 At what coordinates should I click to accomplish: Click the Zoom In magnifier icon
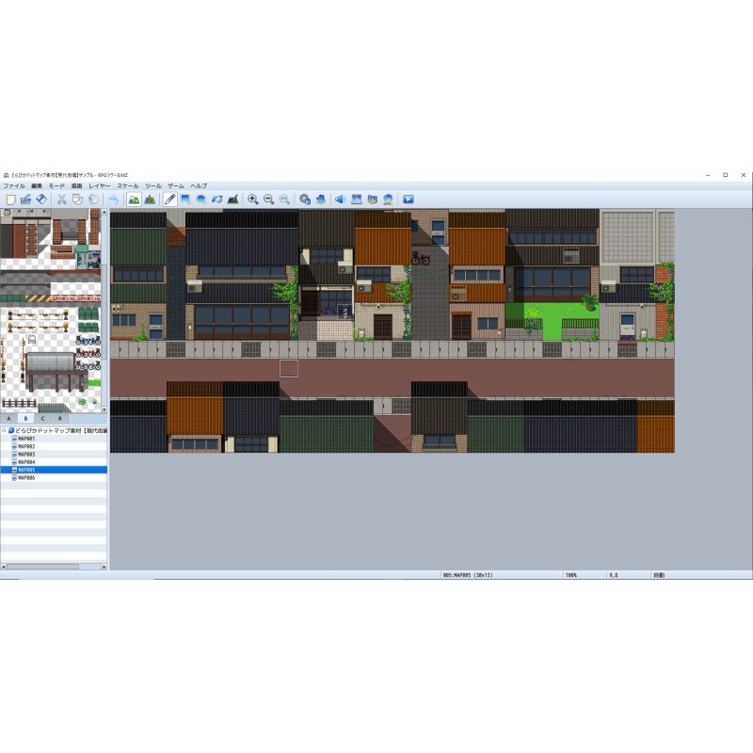[x=252, y=200]
